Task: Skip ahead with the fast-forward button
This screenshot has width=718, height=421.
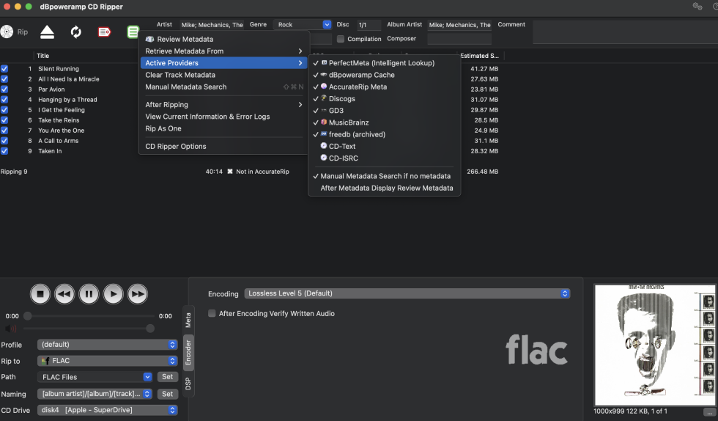Action: coord(138,294)
